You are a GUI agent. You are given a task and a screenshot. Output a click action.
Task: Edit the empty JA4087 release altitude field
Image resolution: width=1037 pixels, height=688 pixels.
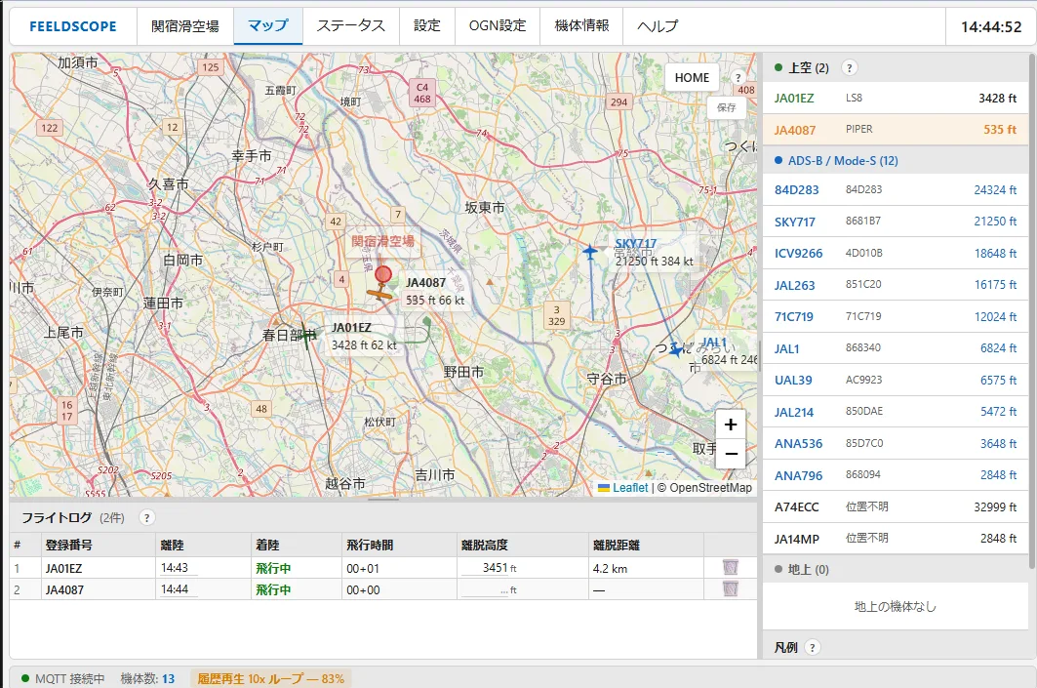coord(486,589)
